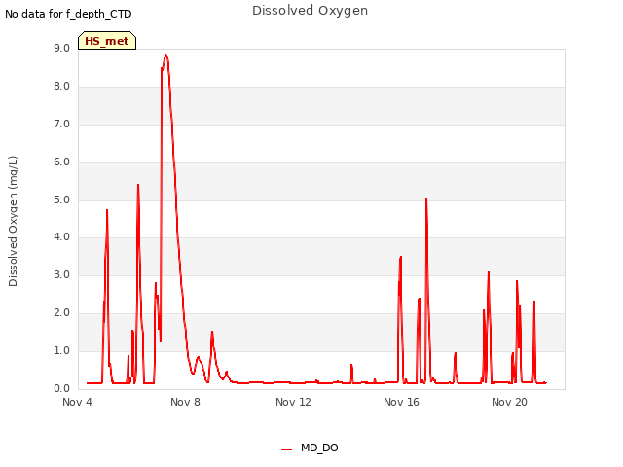
Task: Click the 6.0 y-axis tick label
Action: [61, 162]
